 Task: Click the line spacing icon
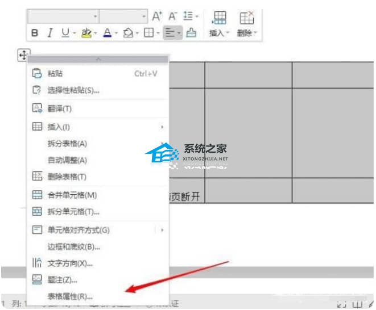tap(188, 16)
